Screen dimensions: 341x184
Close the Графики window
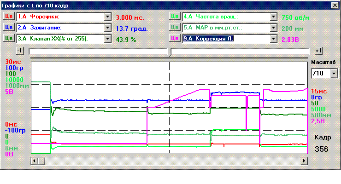pos(334,5)
